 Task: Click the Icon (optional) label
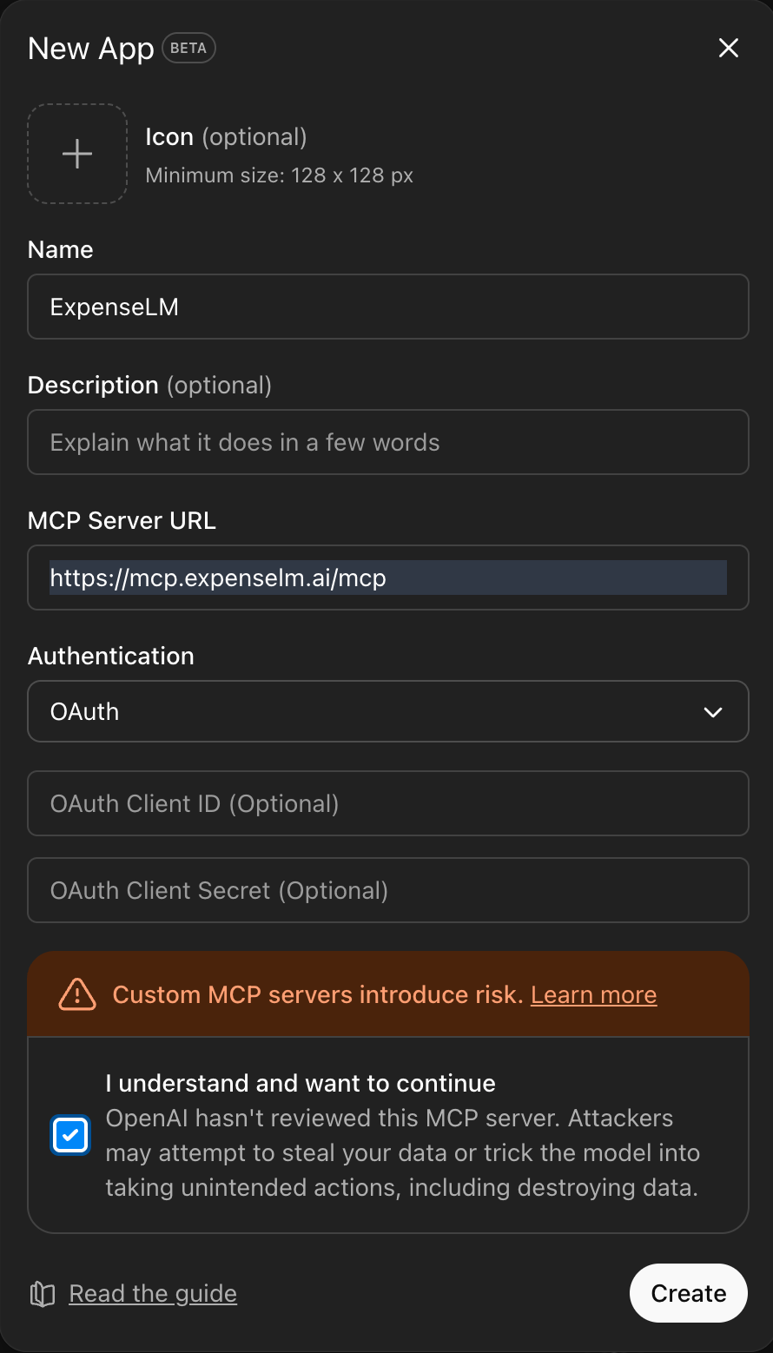(226, 137)
